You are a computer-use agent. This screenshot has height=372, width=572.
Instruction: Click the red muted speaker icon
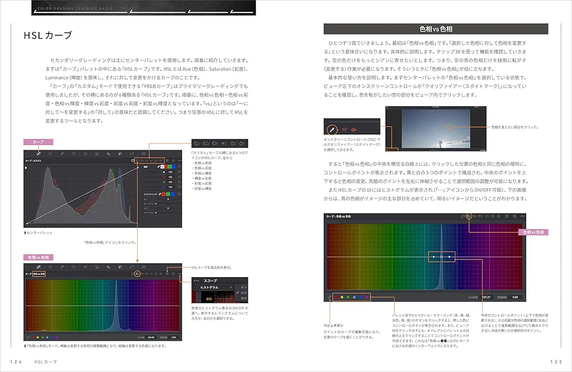coord(354,130)
